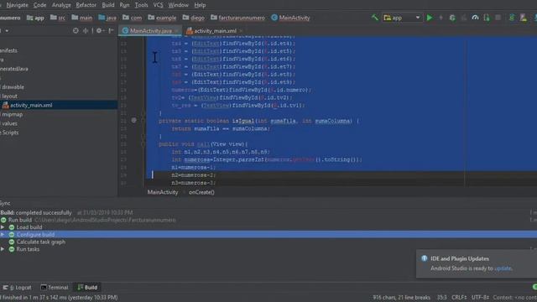The height and width of the screenshot is (302, 537).
Task: Select the values folder in project tree
Action: click(9, 123)
